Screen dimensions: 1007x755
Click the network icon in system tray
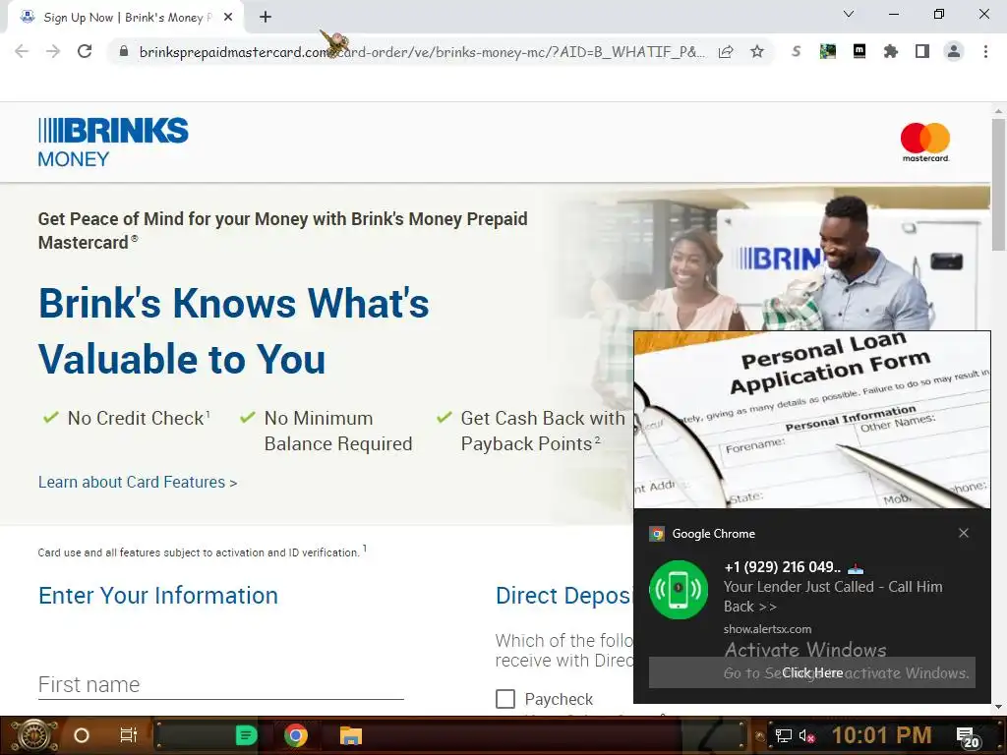coord(783,735)
